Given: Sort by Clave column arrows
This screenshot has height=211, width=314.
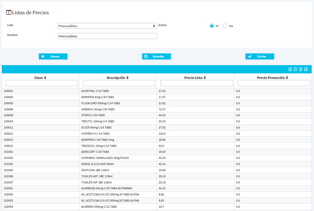Looking at the screenshot, I should [x=45, y=78].
